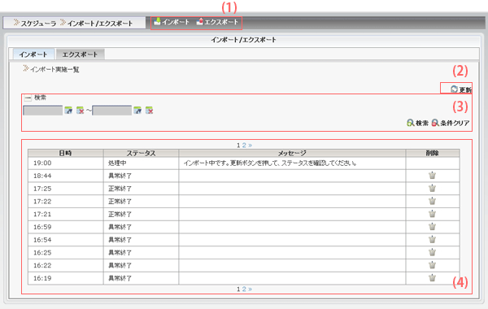
Task: Select the 17:21 time cell
Action: (66, 214)
